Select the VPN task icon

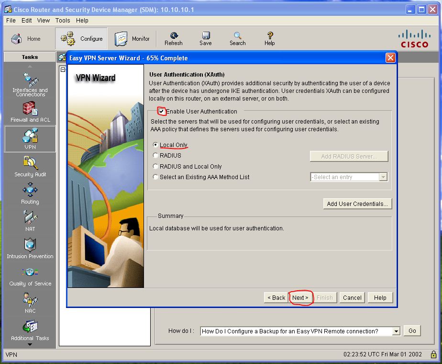click(x=30, y=138)
